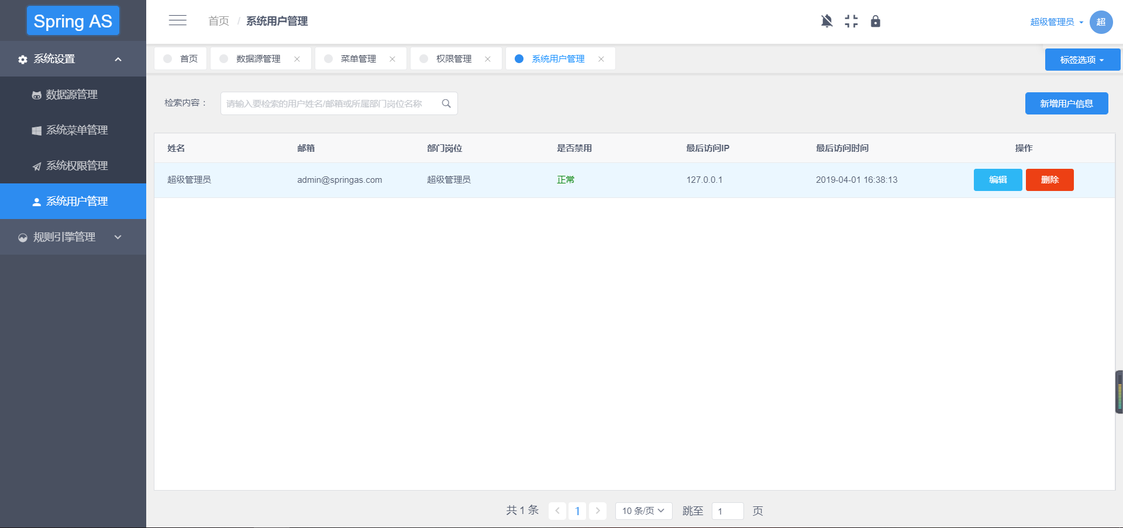Click the notification bell icon
Screen dimensions: 1123x528
(x=826, y=21)
